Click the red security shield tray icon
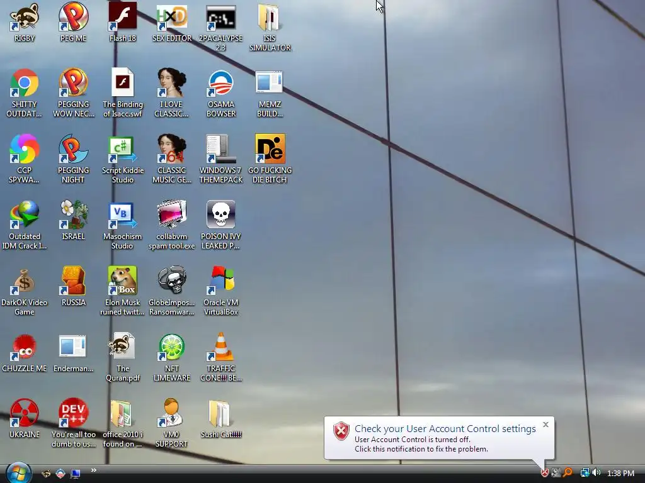Screen dimensions: 645x483 point(545,473)
